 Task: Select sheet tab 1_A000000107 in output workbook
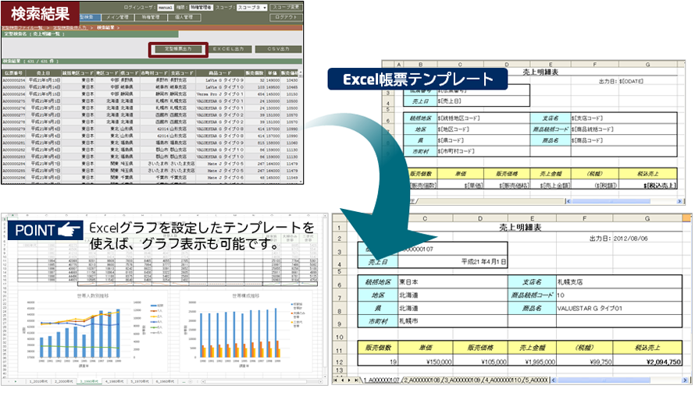pos(382,380)
